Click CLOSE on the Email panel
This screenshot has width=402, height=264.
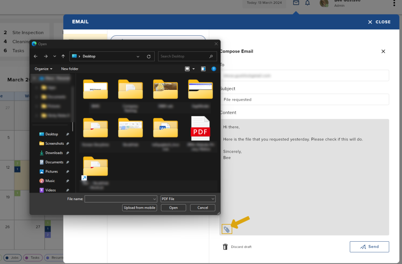pyautogui.click(x=379, y=22)
